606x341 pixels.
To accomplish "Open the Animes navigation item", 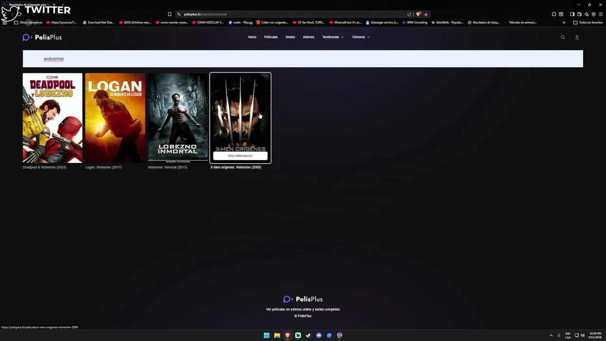I will coord(308,37).
